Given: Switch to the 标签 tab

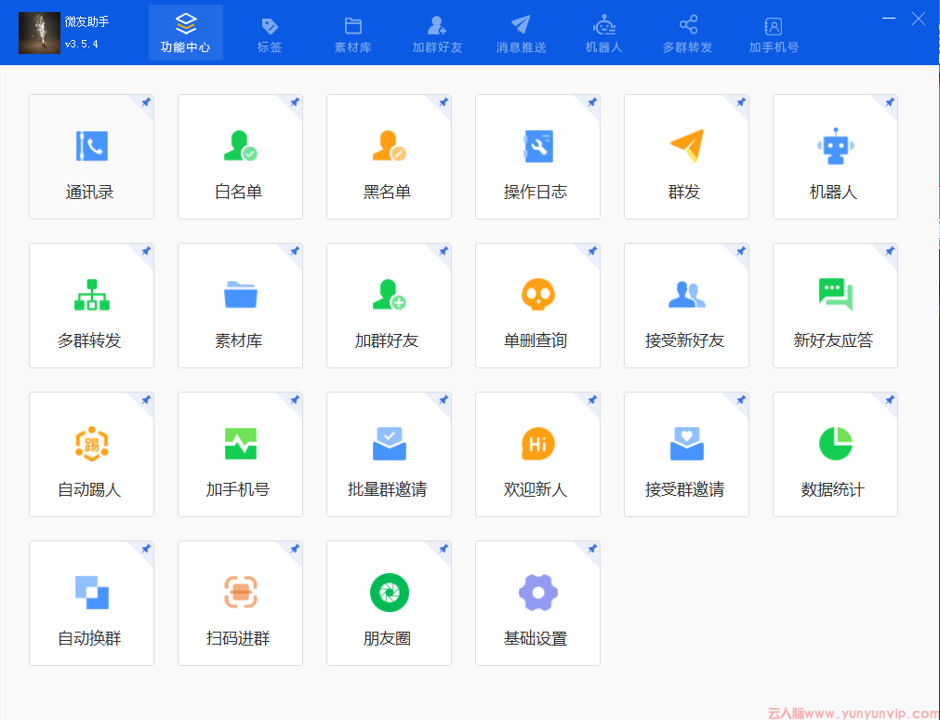Looking at the screenshot, I should coord(269,33).
